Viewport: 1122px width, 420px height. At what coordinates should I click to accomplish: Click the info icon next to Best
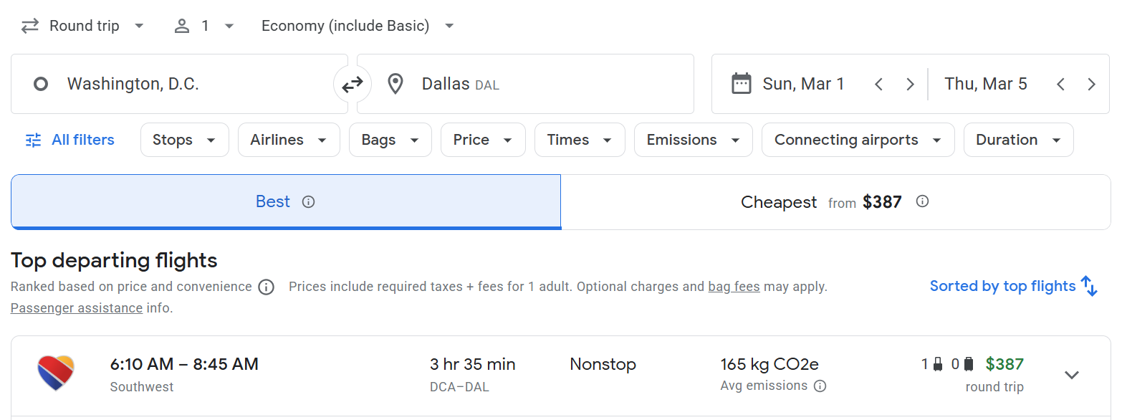pyautogui.click(x=309, y=202)
